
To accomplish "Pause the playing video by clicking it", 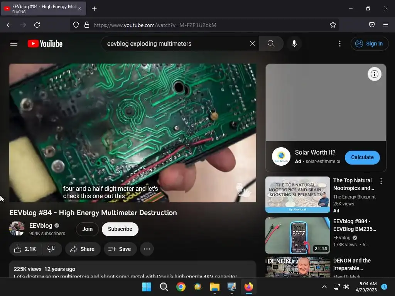I will [x=133, y=133].
